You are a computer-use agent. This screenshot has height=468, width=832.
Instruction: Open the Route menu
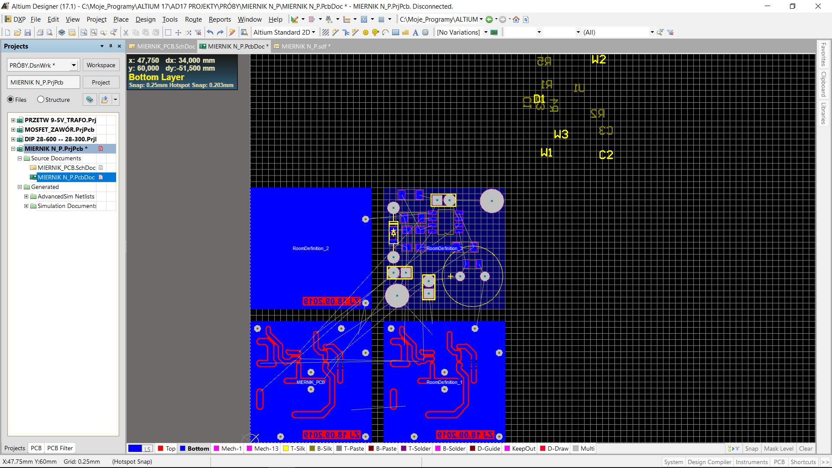(x=193, y=19)
